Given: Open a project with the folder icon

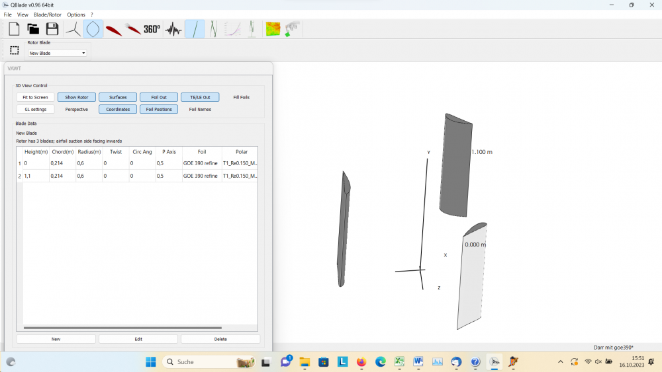Looking at the screenshot, I should pyautogui.click(x=33, y=29).
